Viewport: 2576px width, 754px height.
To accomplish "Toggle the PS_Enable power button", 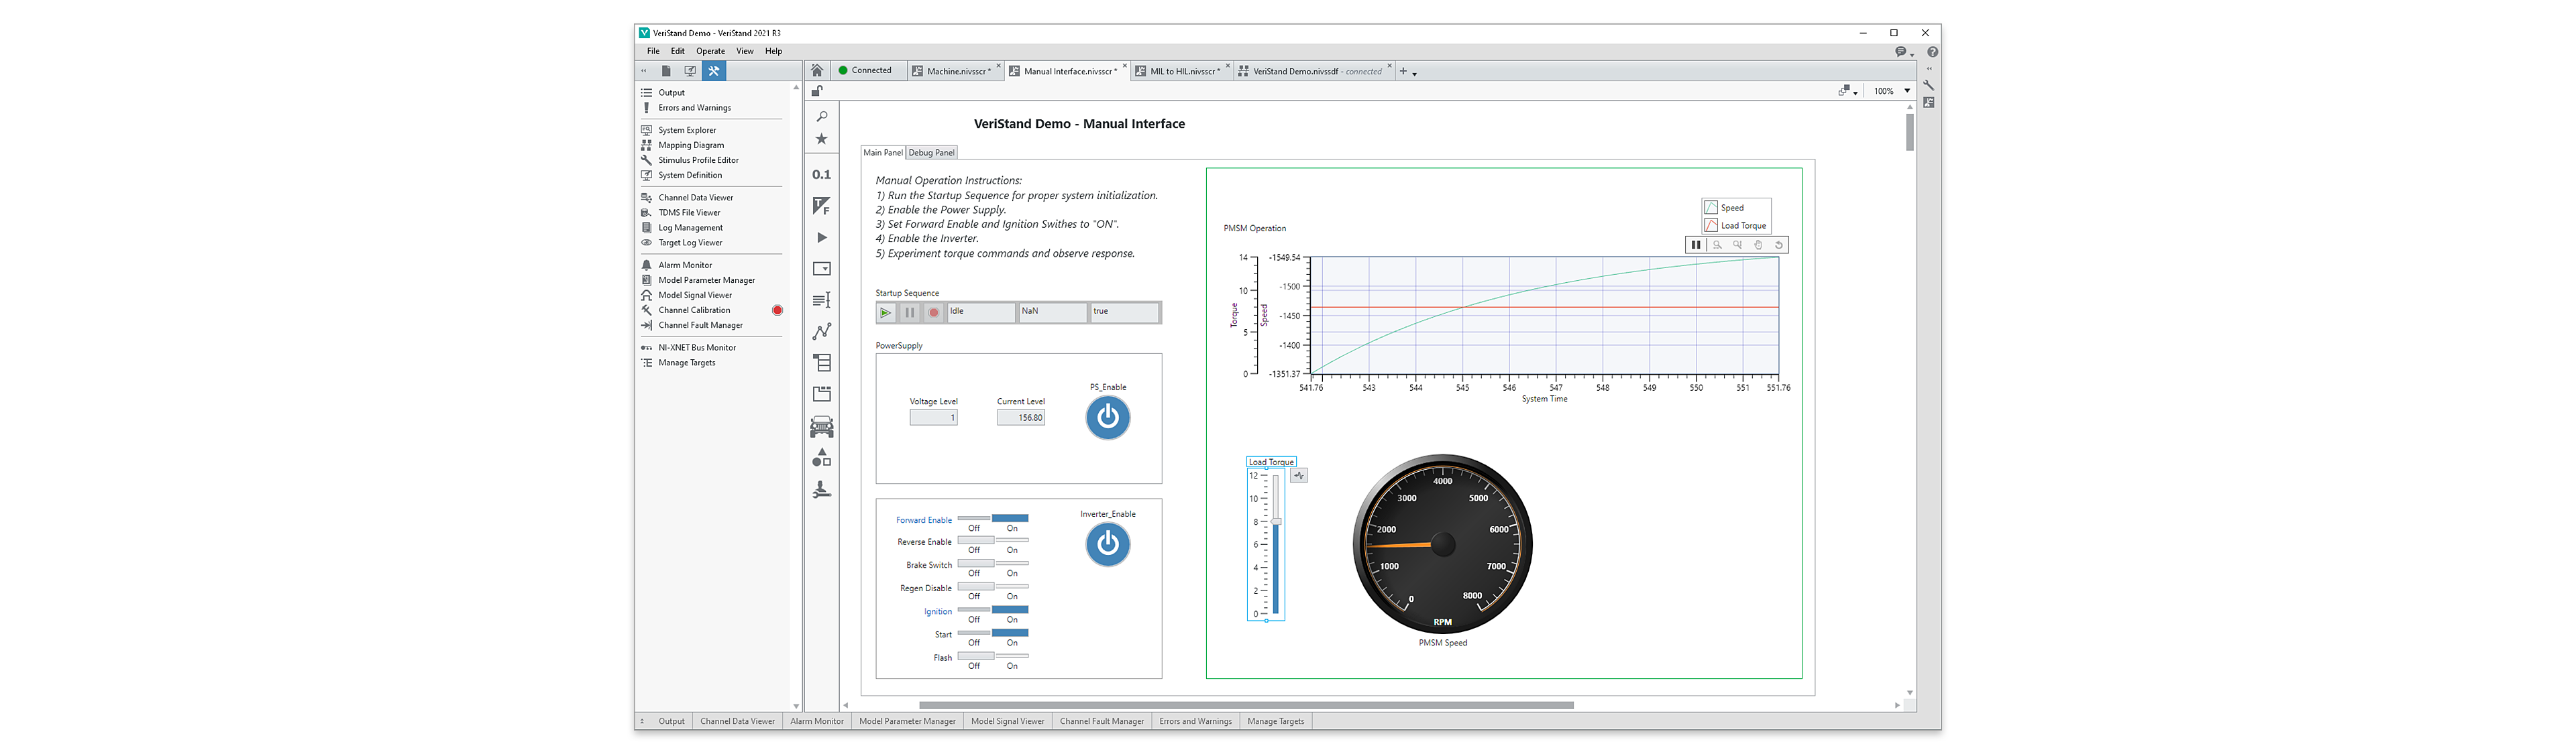I will pos(1108,418).
